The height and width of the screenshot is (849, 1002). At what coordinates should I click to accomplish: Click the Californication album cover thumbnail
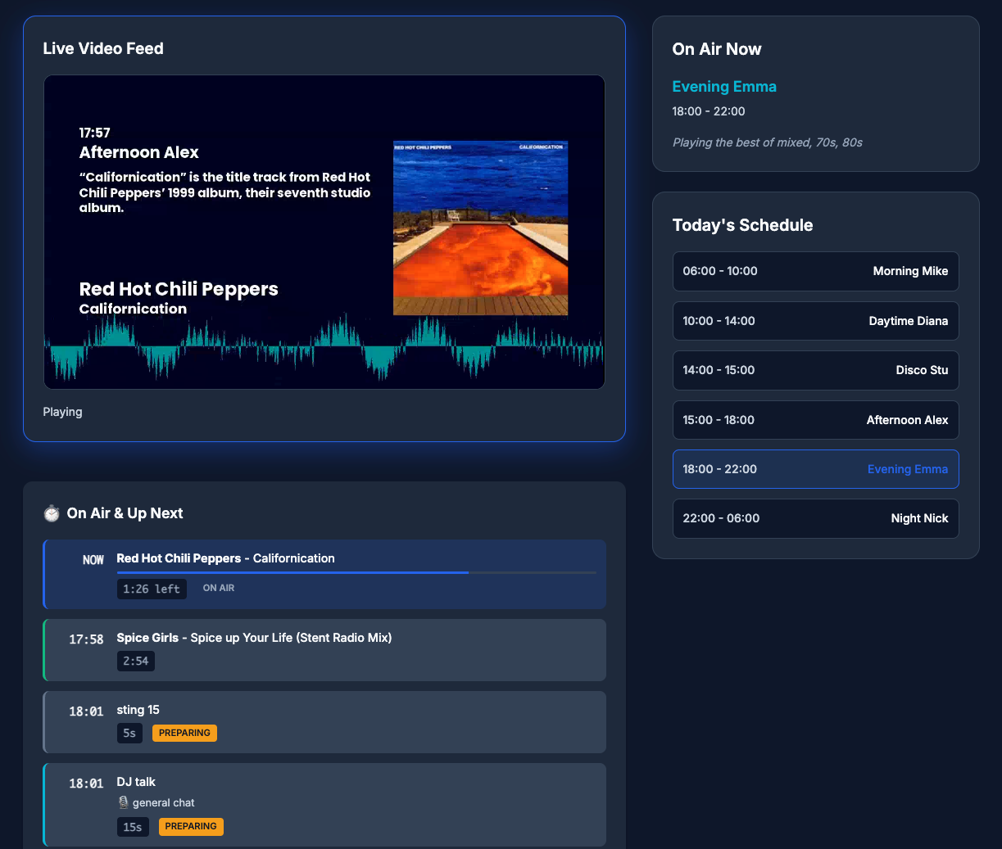480,228
